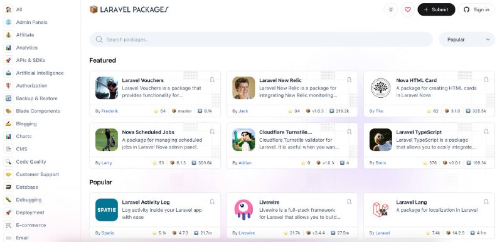This screenshot has height=242, width=502.
Task: Bookmark the Laravel Vouchers package
Action: [x=212, y=80]
